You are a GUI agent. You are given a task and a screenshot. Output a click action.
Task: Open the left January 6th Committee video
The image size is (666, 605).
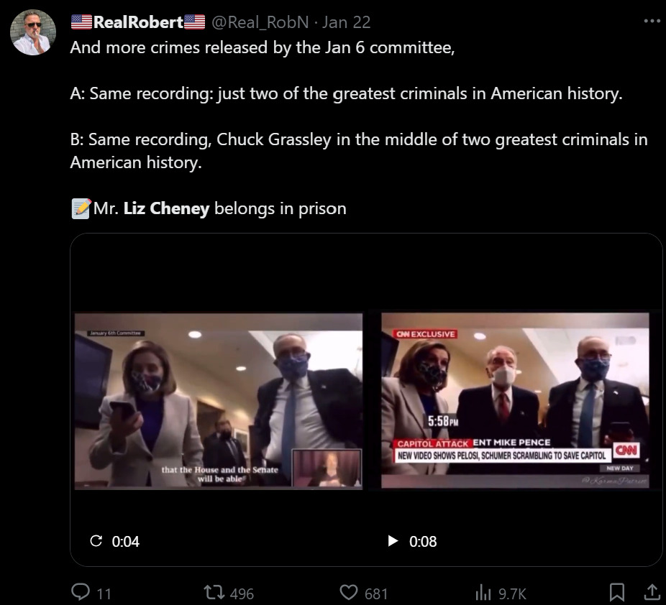[x=218, y=401]
